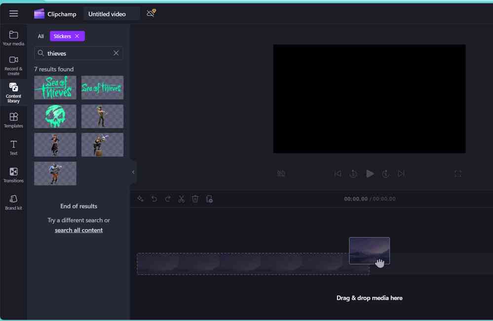Enter fullscreen preview mode
Screen dimensions: 493x321
458,173
